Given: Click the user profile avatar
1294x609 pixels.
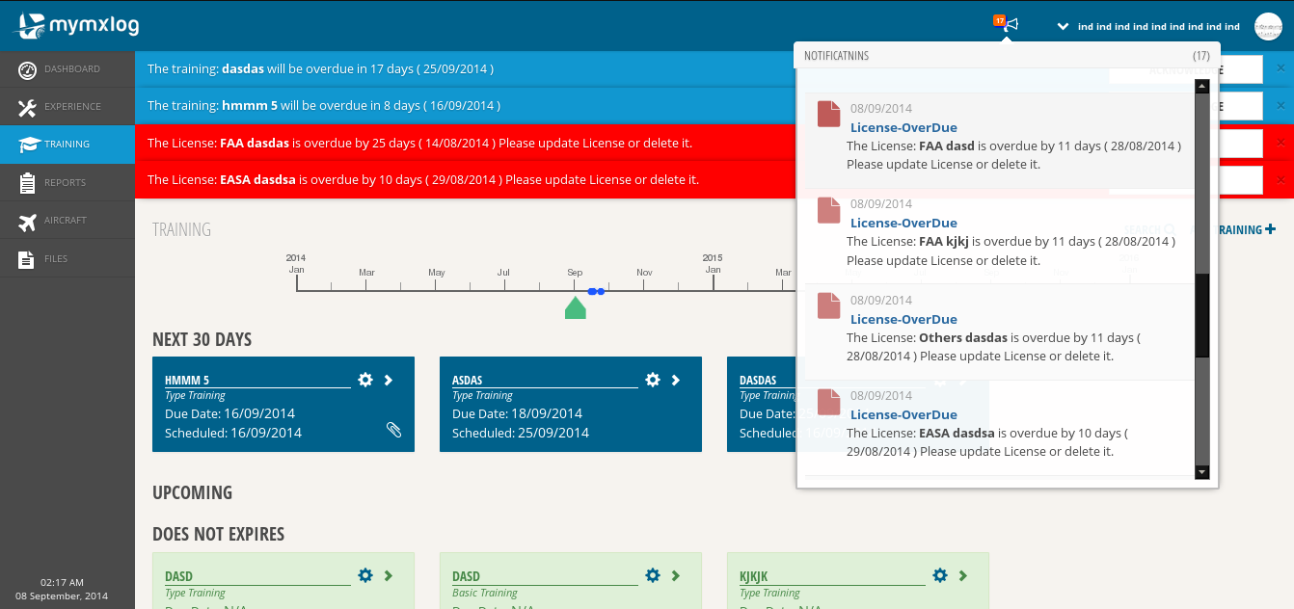Looking at the screenshot, I should (1267, 27).
